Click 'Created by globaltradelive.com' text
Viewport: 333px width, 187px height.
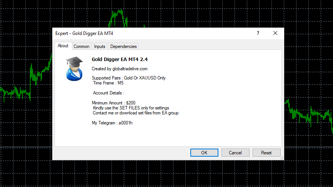(120, 69)
